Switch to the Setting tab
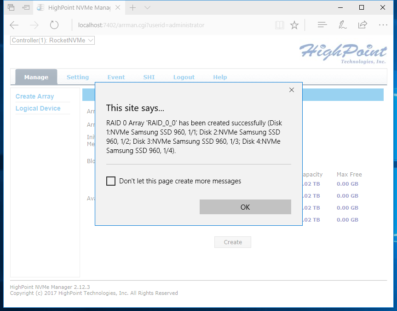This screenshot has height=311, width=397. 78,77
